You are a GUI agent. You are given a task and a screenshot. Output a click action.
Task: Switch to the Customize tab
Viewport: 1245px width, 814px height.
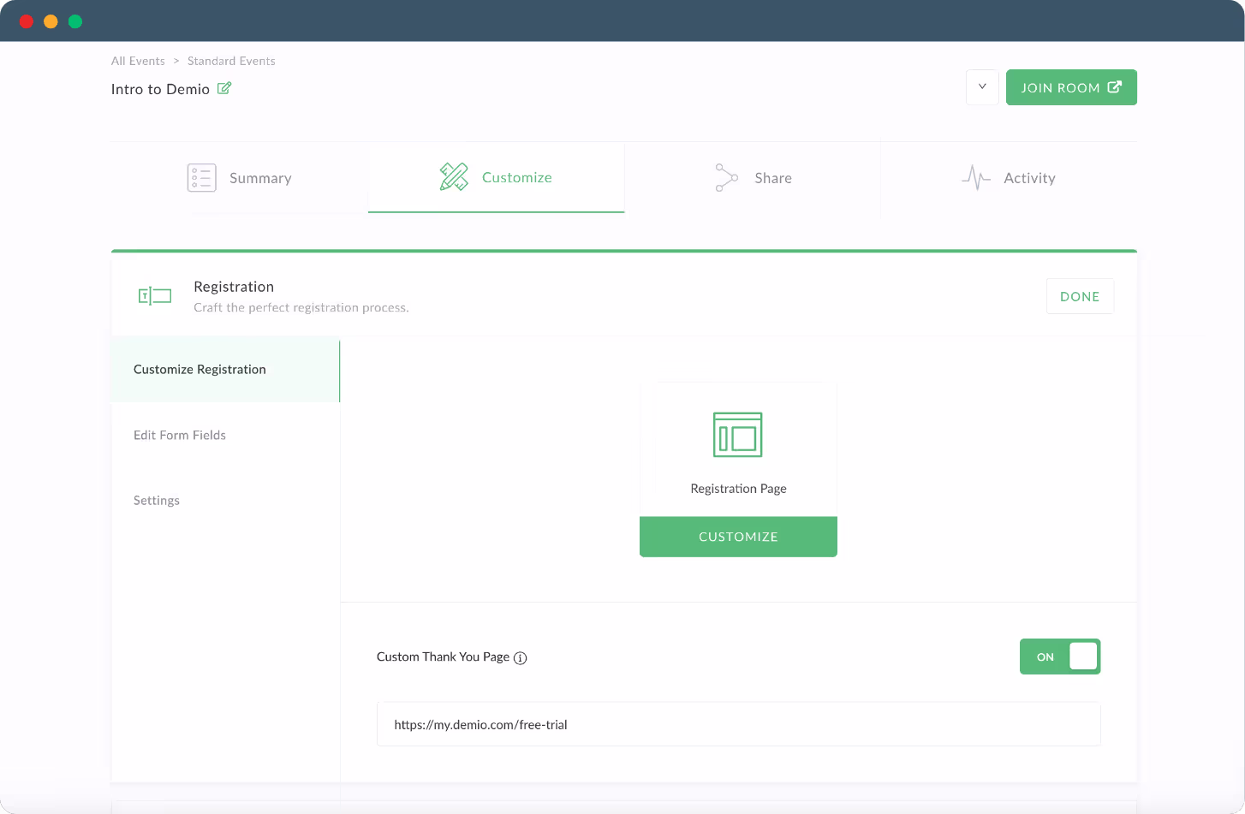(496, 177)
